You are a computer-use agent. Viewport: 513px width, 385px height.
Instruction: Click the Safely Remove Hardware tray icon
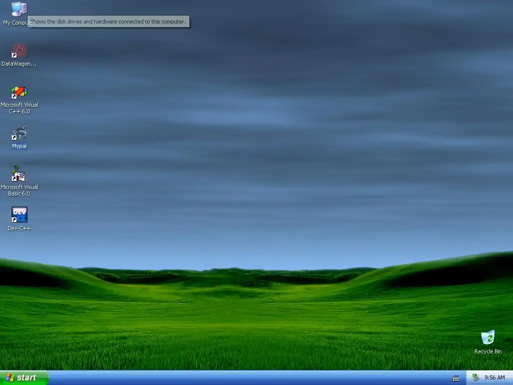pyautogui.click(x=476, y=377)
